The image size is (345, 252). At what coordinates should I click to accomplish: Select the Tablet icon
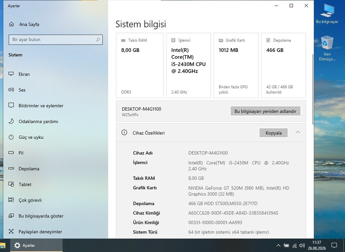pyautogui.click(x=11, y=184)
